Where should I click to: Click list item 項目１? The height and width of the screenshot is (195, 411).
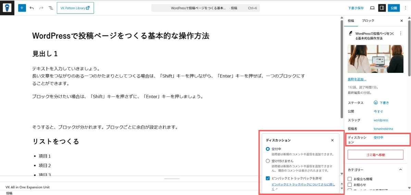point(45,156)
